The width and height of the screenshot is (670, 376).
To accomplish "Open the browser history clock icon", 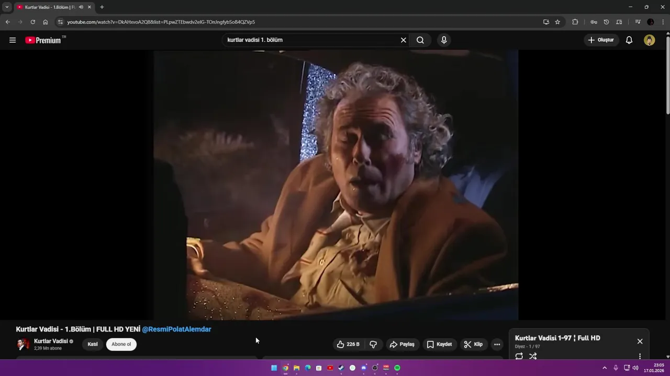I will pyautogui.click(x=606, y=22).
